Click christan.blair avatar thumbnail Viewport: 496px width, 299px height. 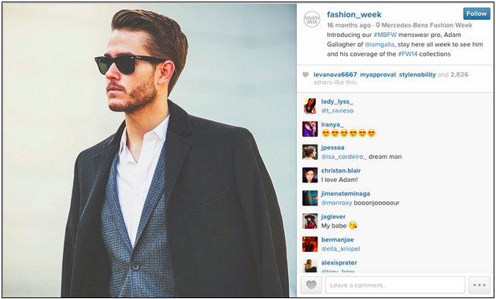309,175
